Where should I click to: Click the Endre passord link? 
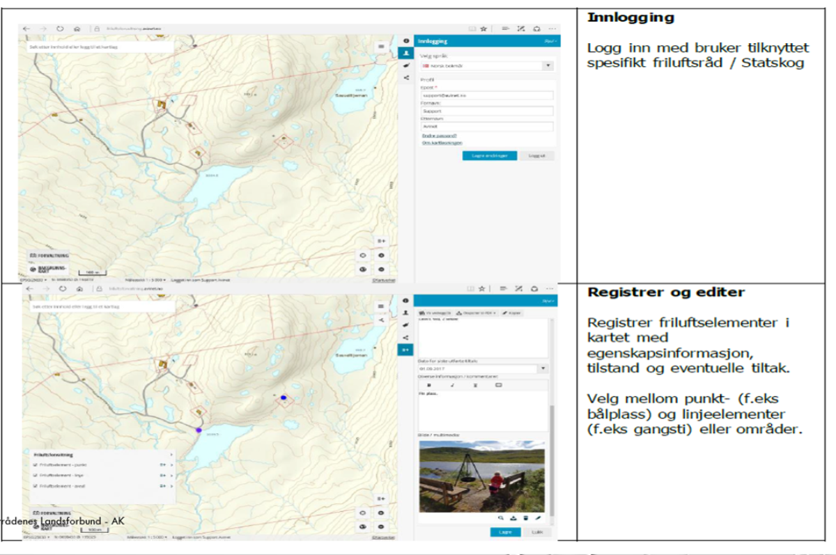coord(439,136)
